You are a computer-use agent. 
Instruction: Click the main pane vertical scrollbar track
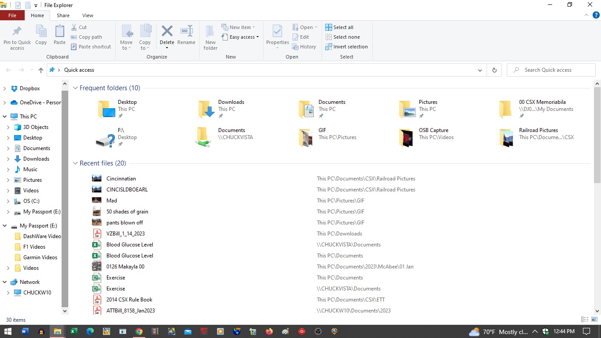[597, 242]
